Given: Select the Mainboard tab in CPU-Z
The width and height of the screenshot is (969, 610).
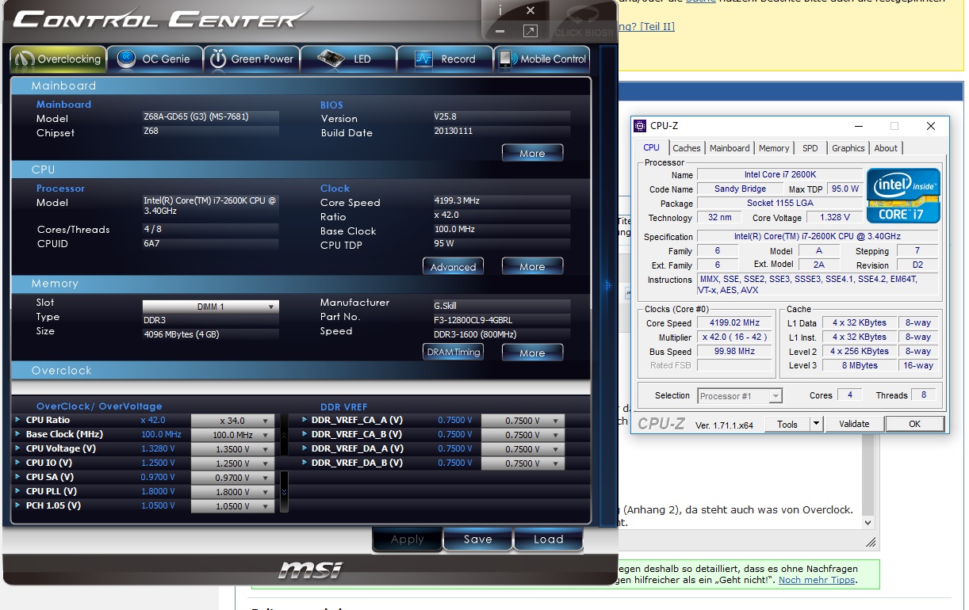Looking at the screenshot, I should click(730, 148).
